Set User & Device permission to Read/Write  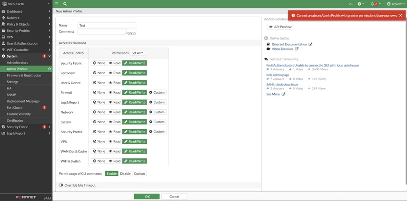click(x=135, y=83)
